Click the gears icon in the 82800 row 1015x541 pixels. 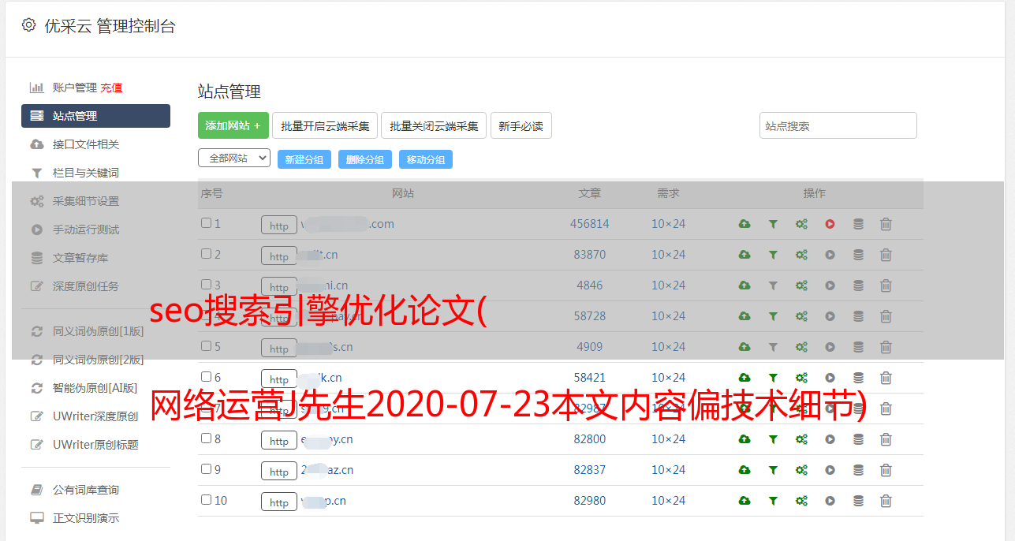(801, 439)
